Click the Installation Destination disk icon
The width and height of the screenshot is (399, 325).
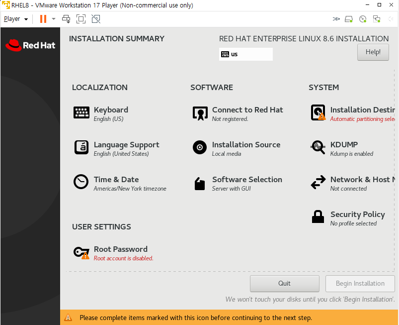pos(318,112)
